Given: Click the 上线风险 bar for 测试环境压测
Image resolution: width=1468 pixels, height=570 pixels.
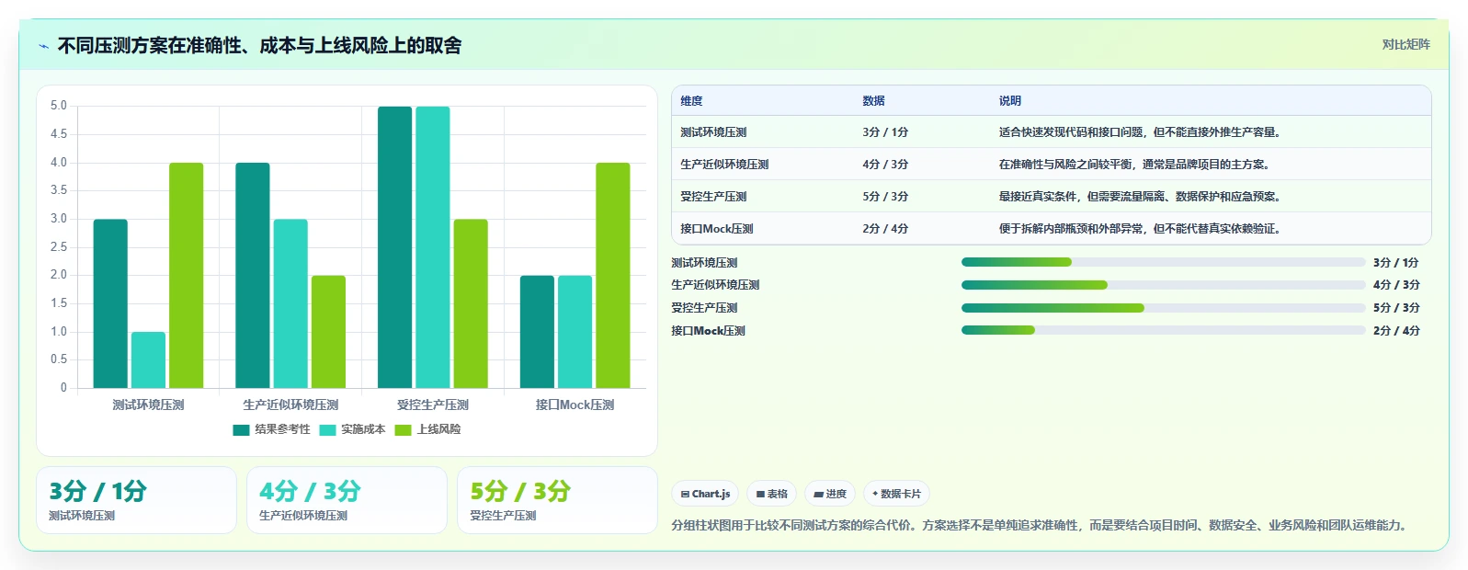Looking at the screenshot, I should pos(186,276).
